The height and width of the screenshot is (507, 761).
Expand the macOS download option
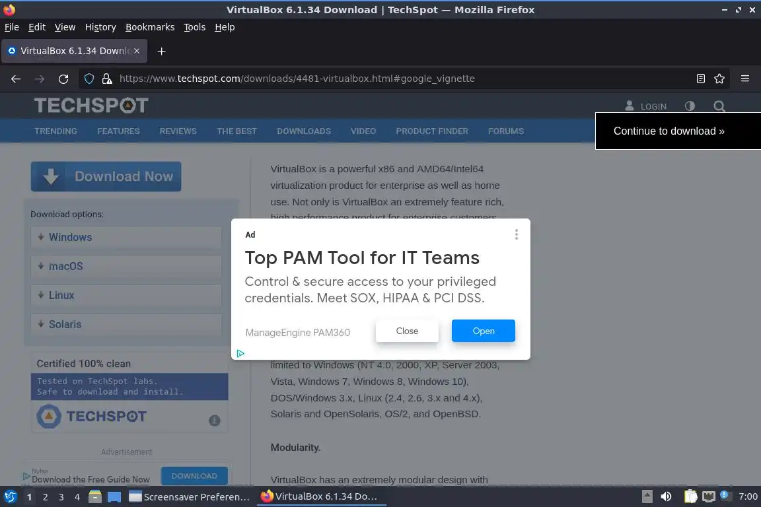[x=126, y=266]
